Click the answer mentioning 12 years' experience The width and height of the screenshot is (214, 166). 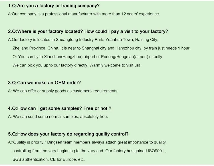(x=84, y=14)
